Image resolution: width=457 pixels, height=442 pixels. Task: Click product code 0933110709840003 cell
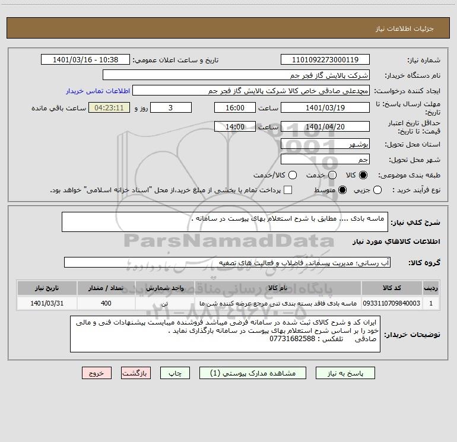coord(392,303)
